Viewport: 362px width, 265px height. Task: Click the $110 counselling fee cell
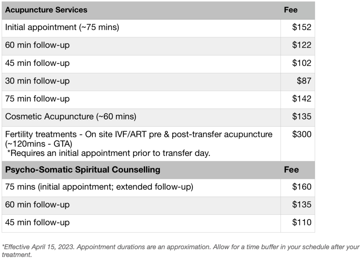302,223
